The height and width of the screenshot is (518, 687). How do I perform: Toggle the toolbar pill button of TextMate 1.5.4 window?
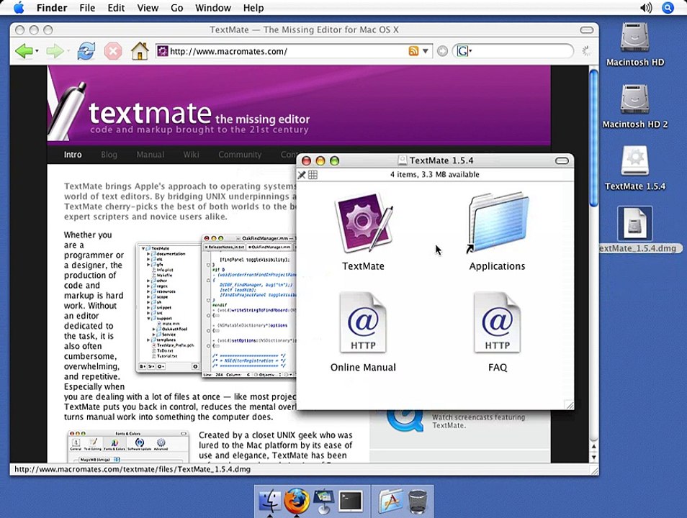click(562, 160)
